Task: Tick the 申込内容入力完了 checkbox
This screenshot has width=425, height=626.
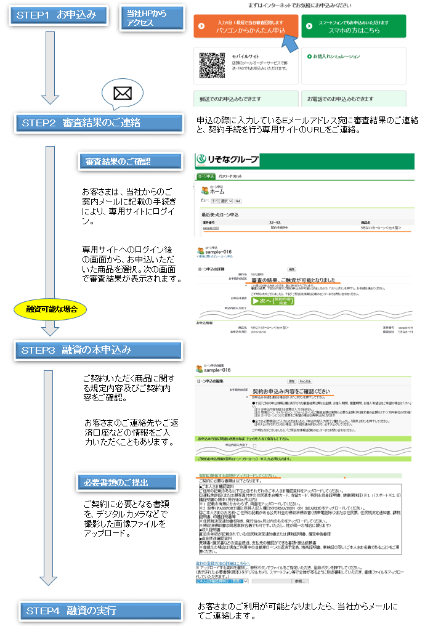Action: (254, 445)
